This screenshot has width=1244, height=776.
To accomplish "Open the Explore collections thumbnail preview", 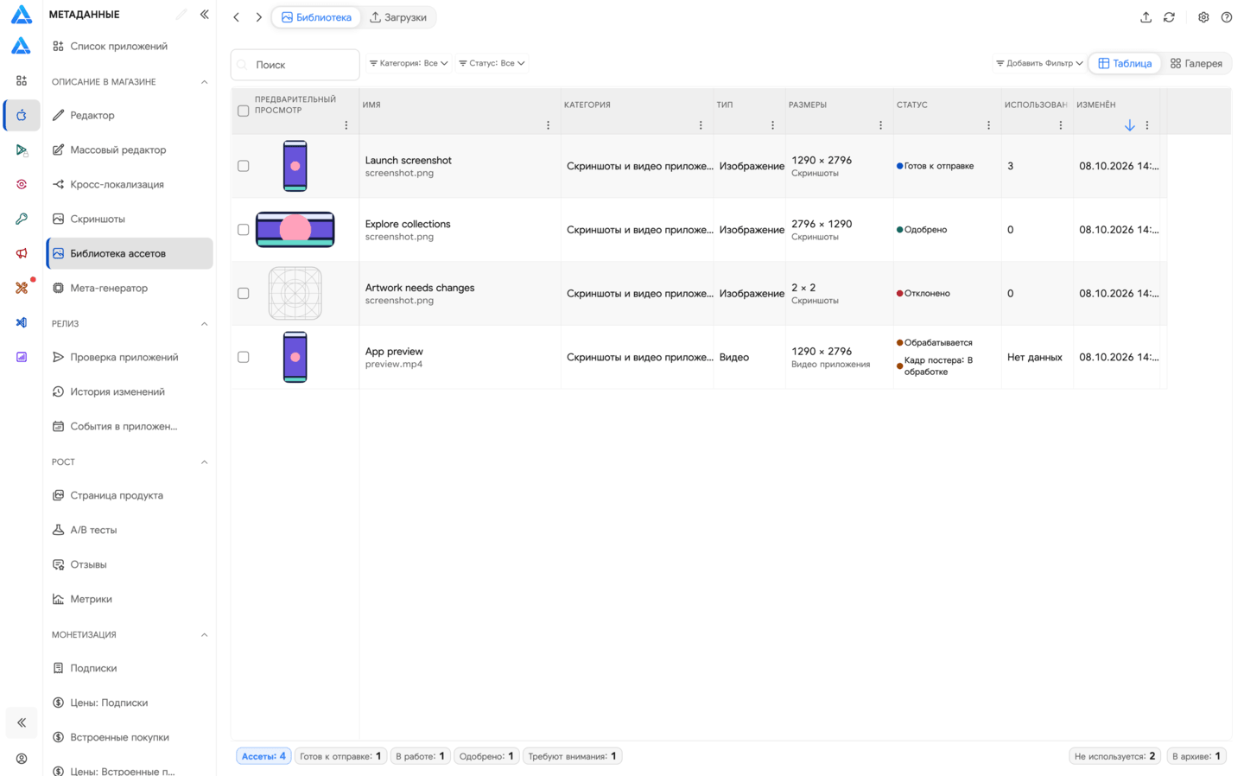I will point(295,230).
